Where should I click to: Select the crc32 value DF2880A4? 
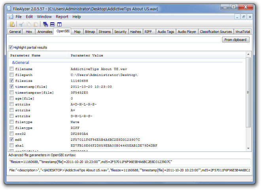tap(79, 134)
